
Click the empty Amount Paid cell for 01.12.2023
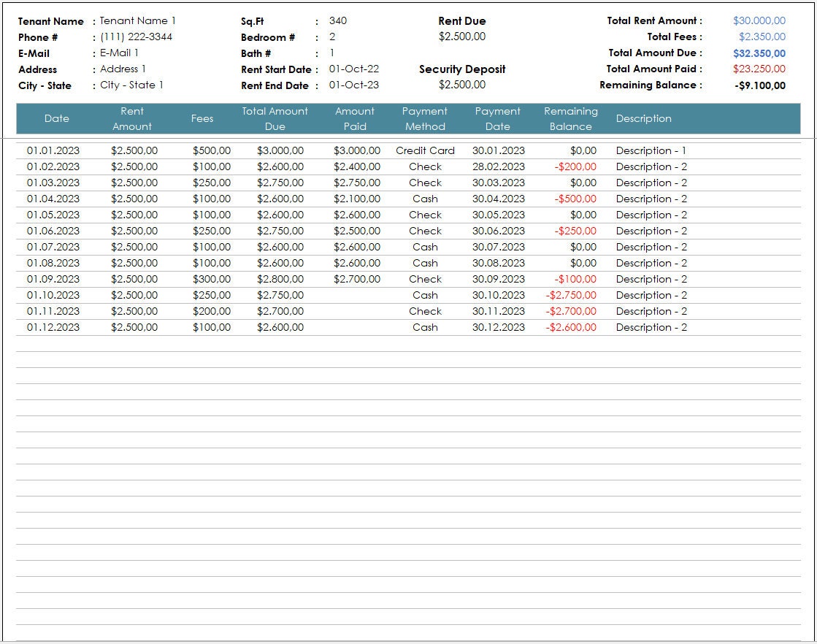pos(355,328)
